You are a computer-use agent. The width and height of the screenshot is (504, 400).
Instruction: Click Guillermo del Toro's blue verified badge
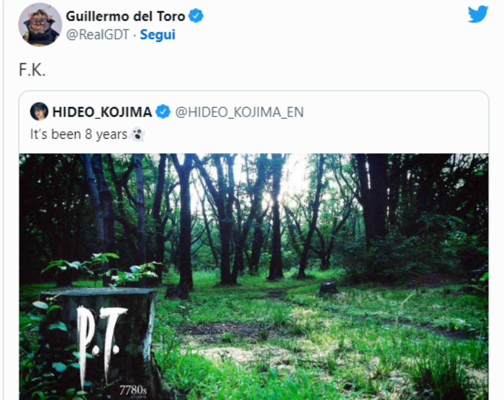point(196,16)
